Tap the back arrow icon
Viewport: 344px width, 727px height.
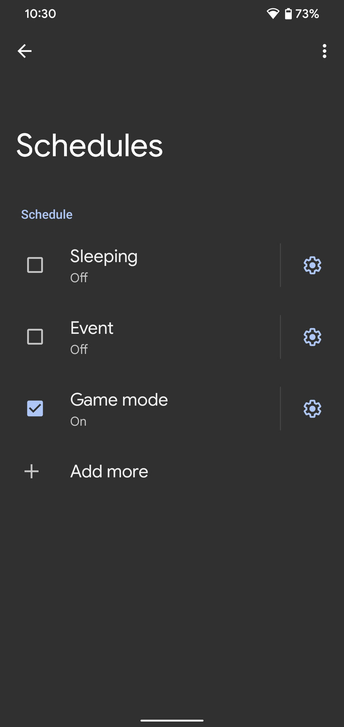pyautogui.click(x=25, y=51)
